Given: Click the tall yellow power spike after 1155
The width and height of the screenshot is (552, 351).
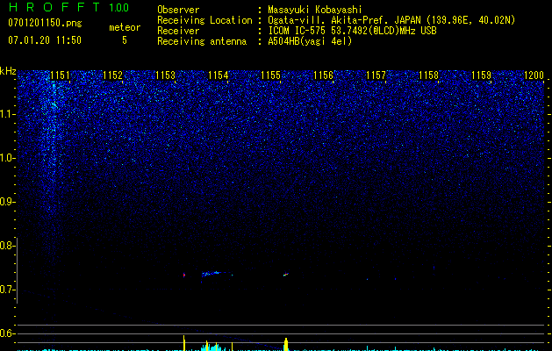Looking at the screenshot, I should tap(286, 344).
